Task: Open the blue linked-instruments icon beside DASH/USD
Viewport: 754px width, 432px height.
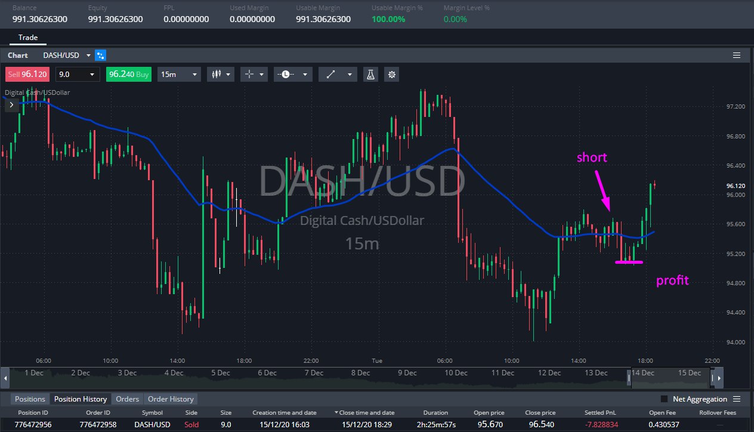Action: 100,55
